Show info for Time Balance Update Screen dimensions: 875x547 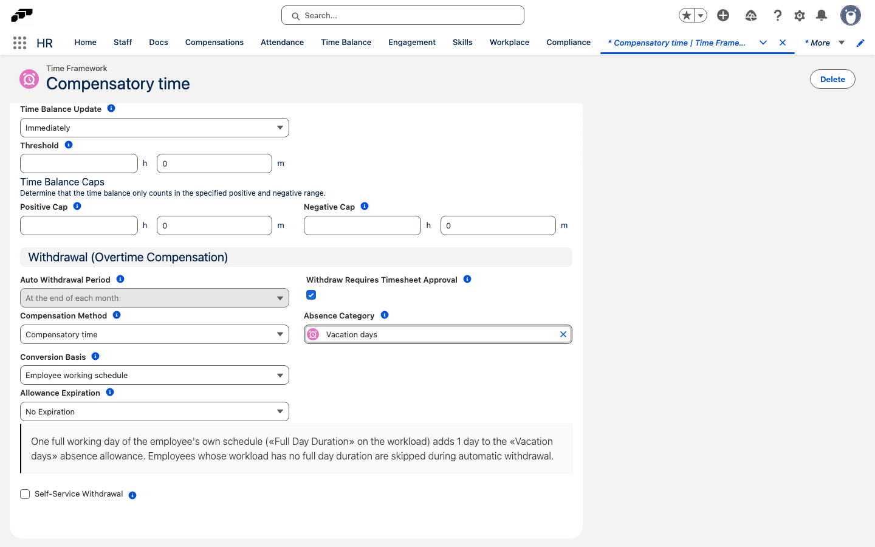111,108
